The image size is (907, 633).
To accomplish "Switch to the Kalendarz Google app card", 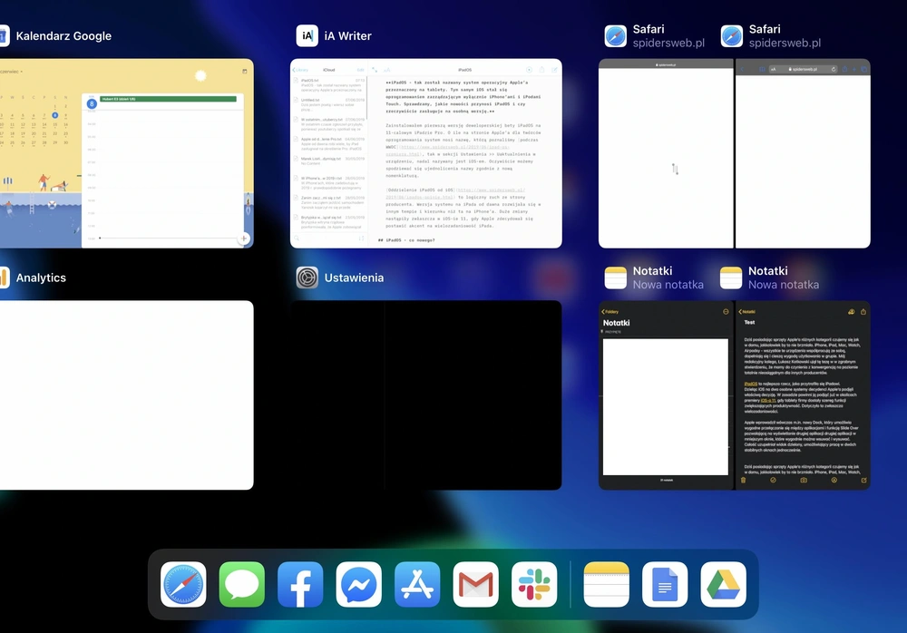I will click(127, 153).
